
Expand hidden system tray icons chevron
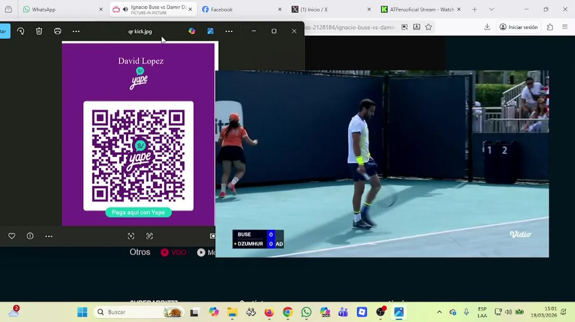439,312
